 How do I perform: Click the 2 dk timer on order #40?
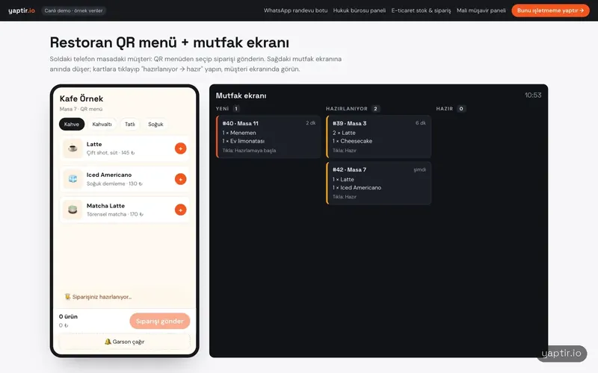(310, 123)
